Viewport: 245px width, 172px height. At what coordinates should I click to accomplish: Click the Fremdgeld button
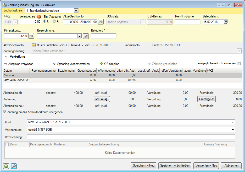click(x=206, y=99)
